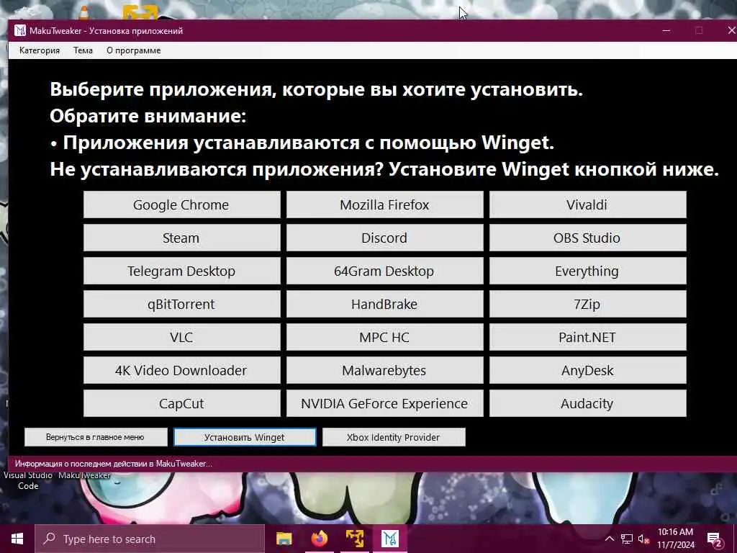Select the Vivaldi browser button
This screenshot has width=737, height=553.
click(x=587, y=204)
